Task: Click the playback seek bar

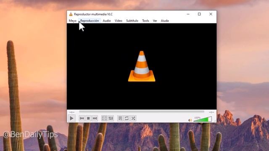Action: pyautogui.click(x=142, y=112)
